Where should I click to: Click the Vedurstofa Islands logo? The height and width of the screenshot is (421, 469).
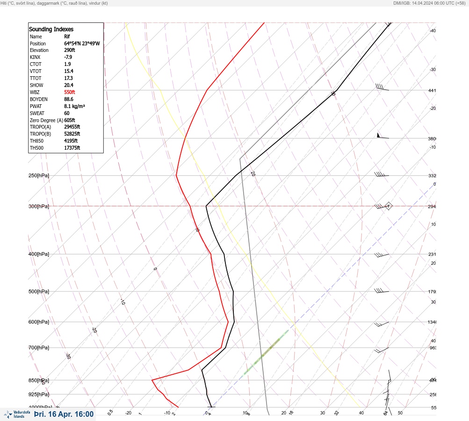point(17,414)
